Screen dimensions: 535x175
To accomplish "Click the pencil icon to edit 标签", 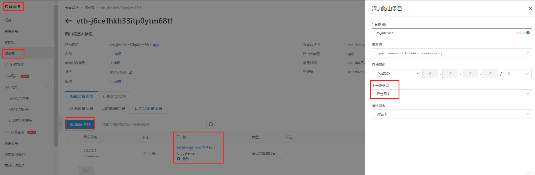I will point(131,72).
